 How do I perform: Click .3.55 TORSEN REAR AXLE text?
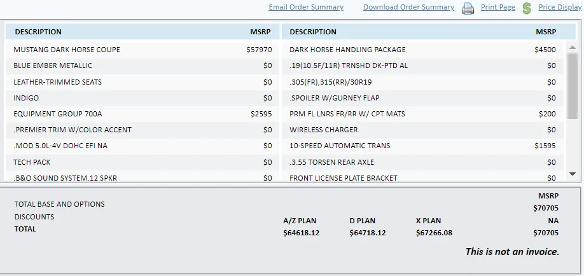tap(332, 162)
